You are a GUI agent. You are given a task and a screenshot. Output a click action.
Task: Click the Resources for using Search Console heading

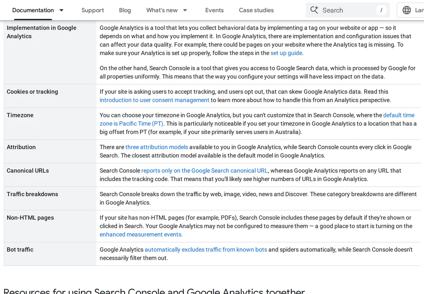point(154,291)
